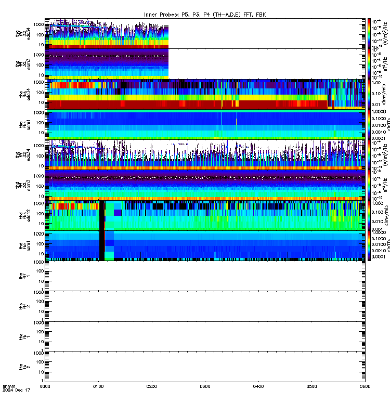Click the 0300 time axis label
The width and height of the screenshot is (390, 416).
click(205, 386)
